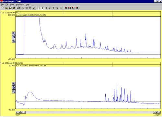Screen dimensions: 162x117
Task: Click the printer icon
Action: click(x=18, y=8)
